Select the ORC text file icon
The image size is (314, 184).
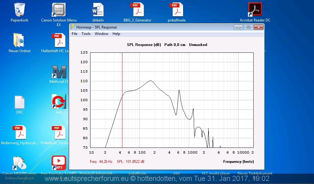pyautogui.click(x=20, y=102)
